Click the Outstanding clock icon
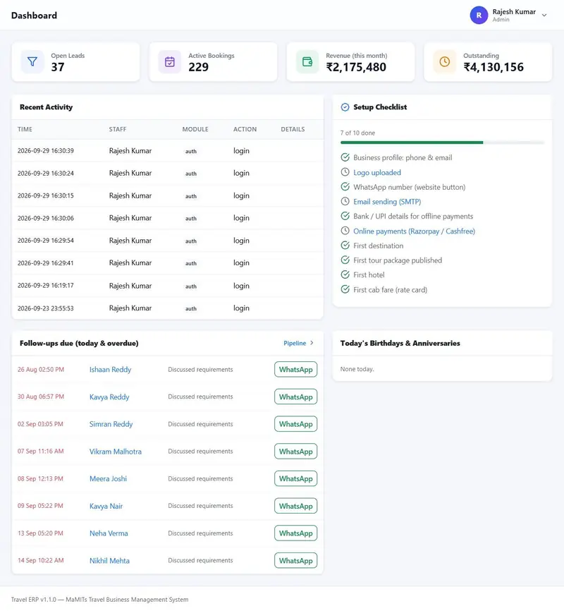The width and height of the screenshot is (564, 611). [x=444, y=61]
